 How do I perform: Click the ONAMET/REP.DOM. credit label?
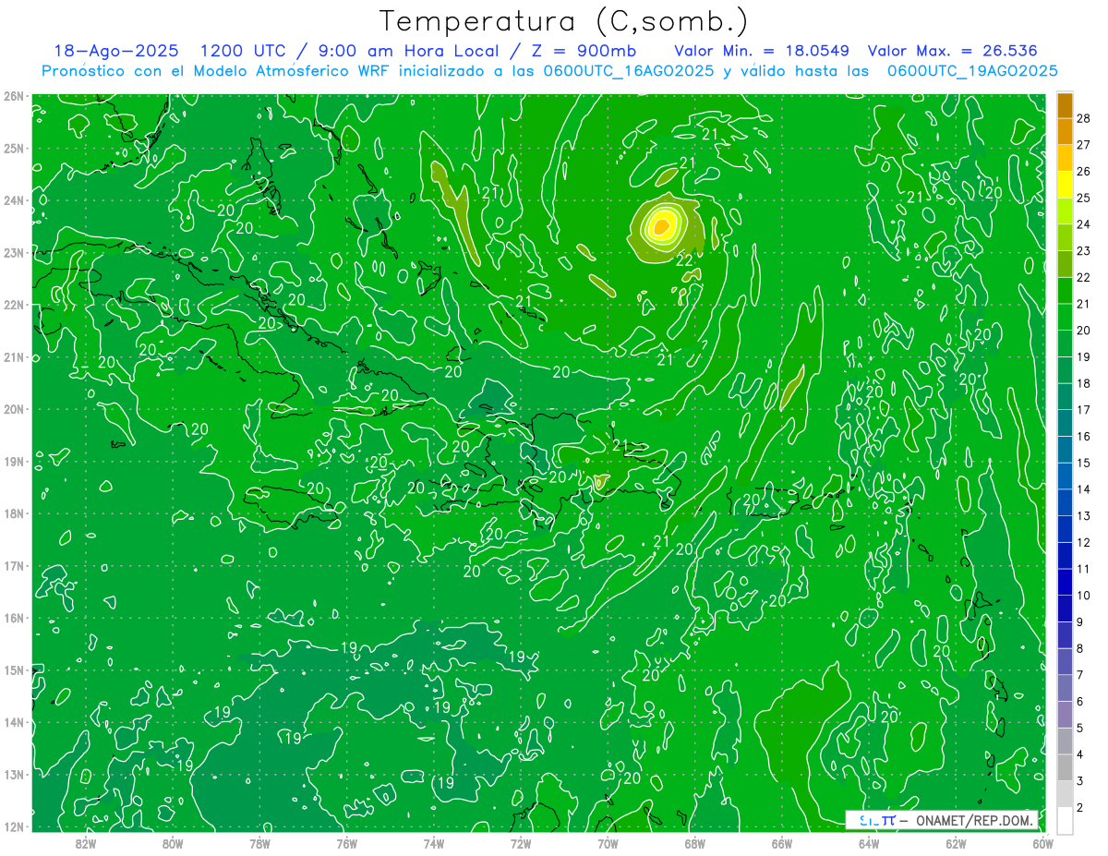tap(975, 820)
